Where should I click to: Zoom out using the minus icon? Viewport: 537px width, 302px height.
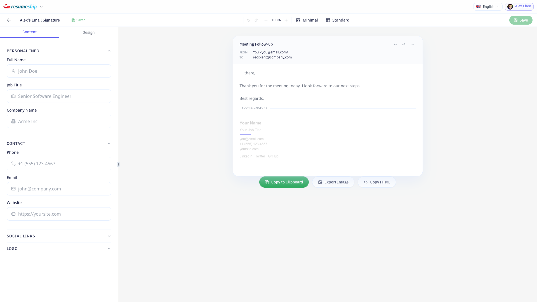pyautogui.click(x=266, y=20)
